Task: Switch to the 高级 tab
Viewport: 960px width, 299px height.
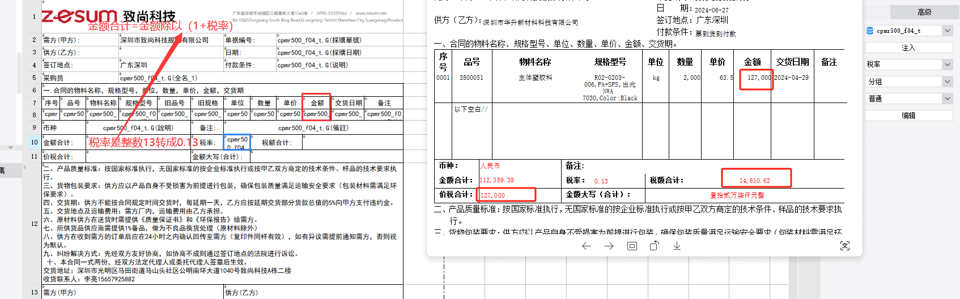Action: (x=924, y=12)
